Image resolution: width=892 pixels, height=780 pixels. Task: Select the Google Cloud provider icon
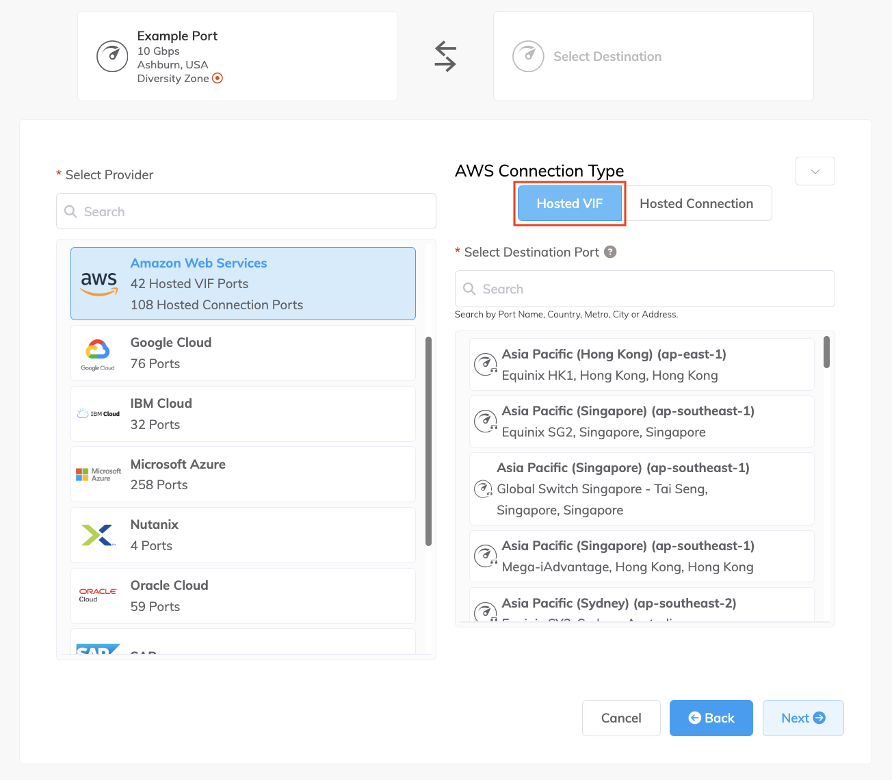pyautogui.click(x=98, y=352)
